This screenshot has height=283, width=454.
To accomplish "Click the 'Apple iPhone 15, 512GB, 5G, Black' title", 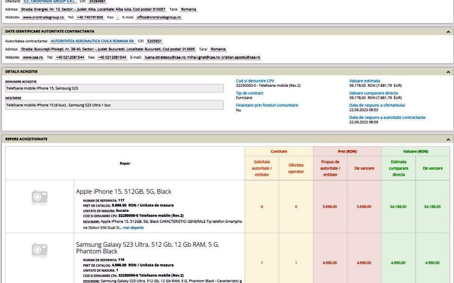I will (x=123, y=192).
